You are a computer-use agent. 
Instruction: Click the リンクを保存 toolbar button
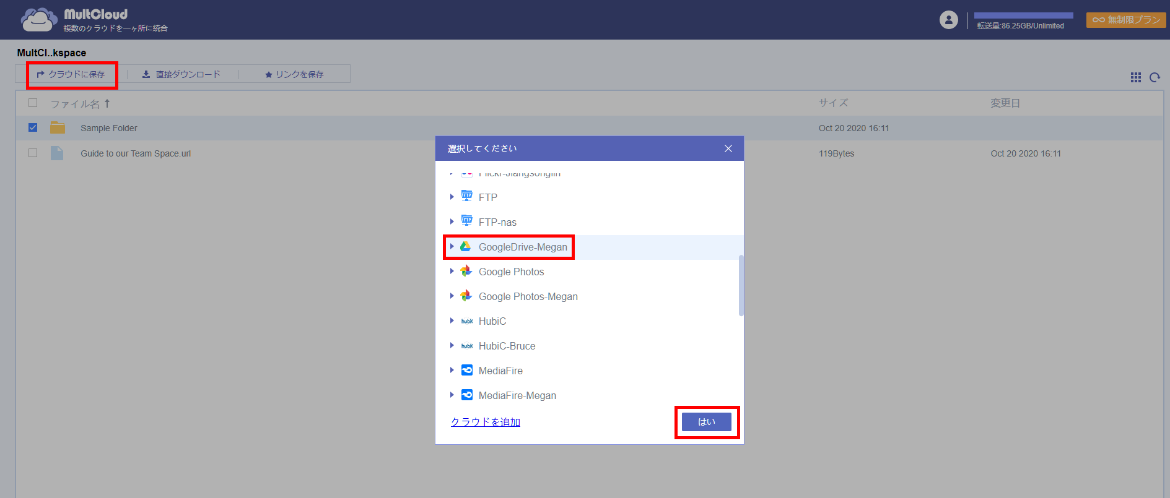pos(294,74)
